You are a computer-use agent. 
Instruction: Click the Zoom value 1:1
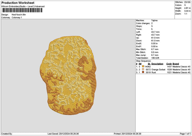coord(186,14)
